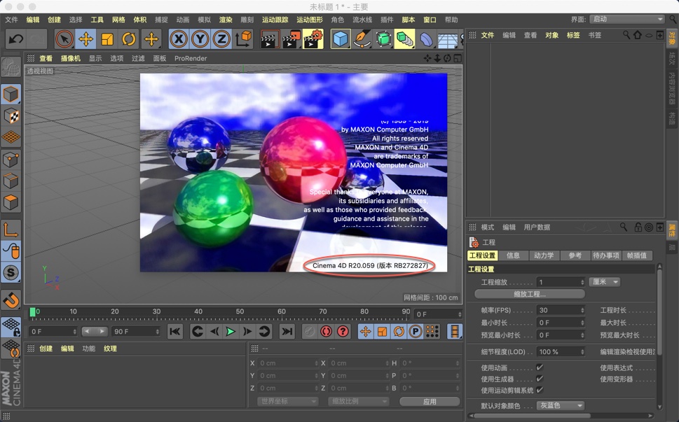Screen dimensions: 679x422
Task: Open the 界面 layout dropdown 启动
Action: click(626, 19)
